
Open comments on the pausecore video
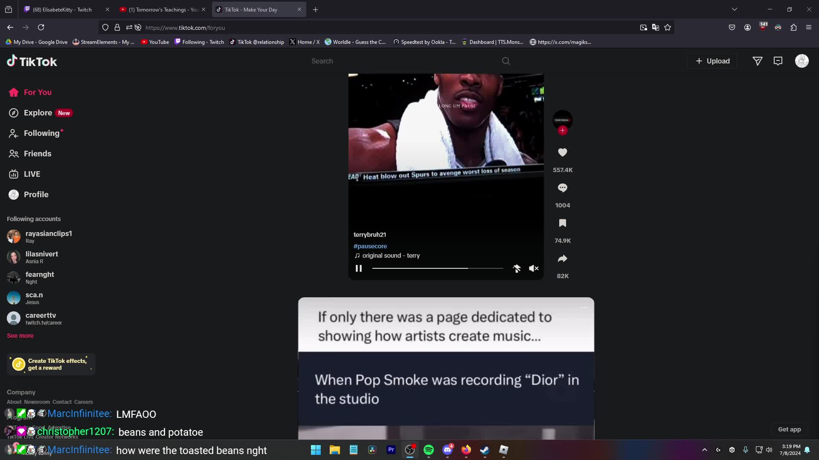coord(562,188)
